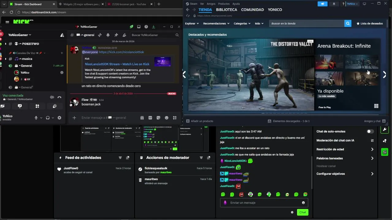Deafen with Discord headphones icon
Image resolution: width=392 pixels, height=220 pixels.
point(48,118)
